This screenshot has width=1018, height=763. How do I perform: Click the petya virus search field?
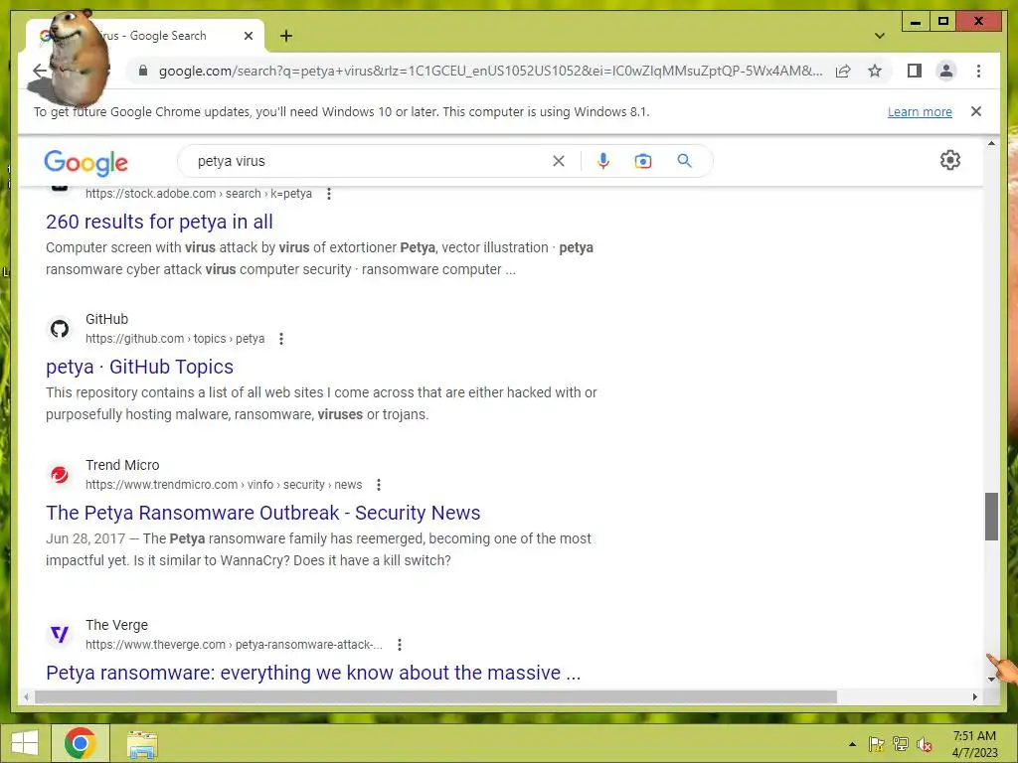pyautogui.click(x=370, y=161)
